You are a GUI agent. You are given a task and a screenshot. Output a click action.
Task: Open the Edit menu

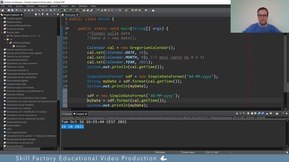[x=10, y=6]
